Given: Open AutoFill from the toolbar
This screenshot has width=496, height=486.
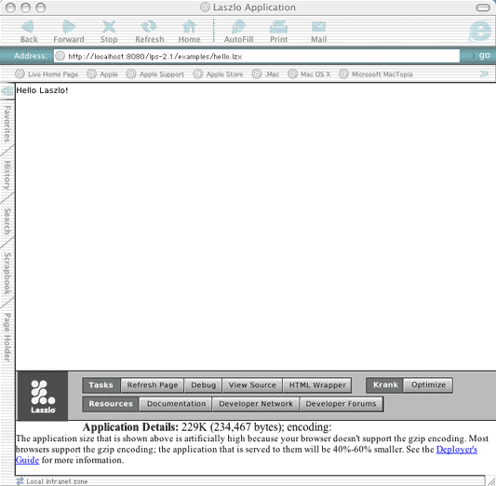Looking at the screenshot, I should (x=238, y=27).
